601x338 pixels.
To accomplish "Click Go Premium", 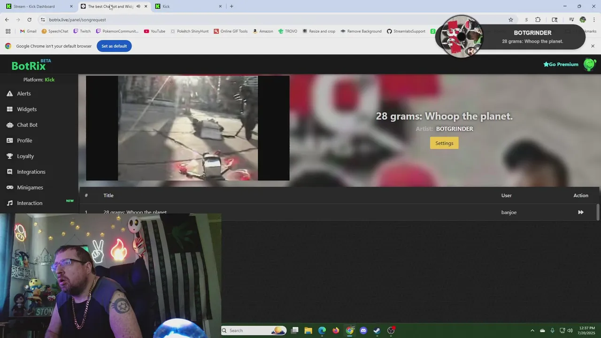I will click(561, 64).
